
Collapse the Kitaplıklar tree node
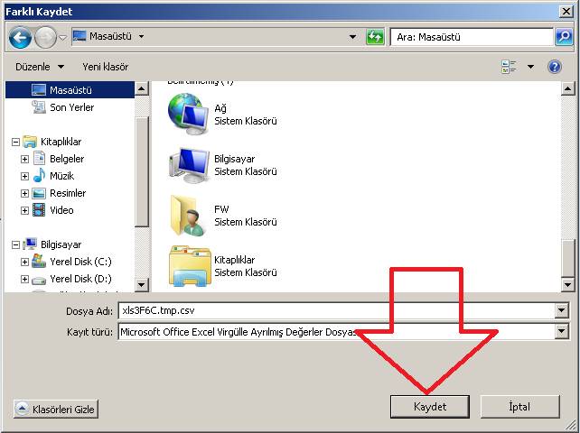tap(15, 142)
